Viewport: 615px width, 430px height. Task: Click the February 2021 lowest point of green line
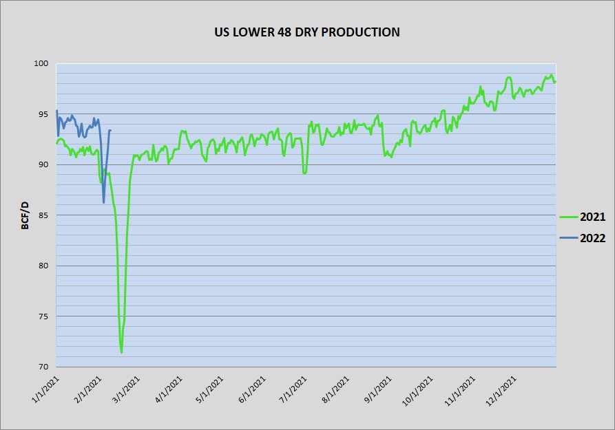pyautogui.click(x=122, y=352)
